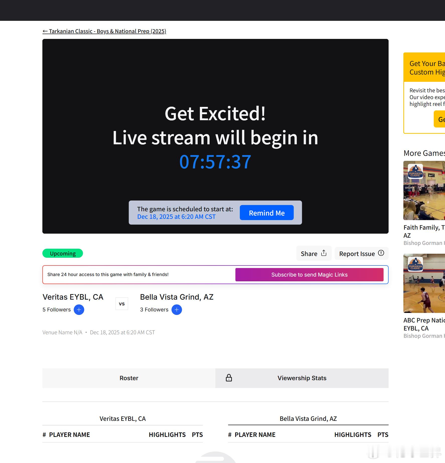Click the vs badge between teams
This screenshot has width=445, height=463.
click(122, 304)
